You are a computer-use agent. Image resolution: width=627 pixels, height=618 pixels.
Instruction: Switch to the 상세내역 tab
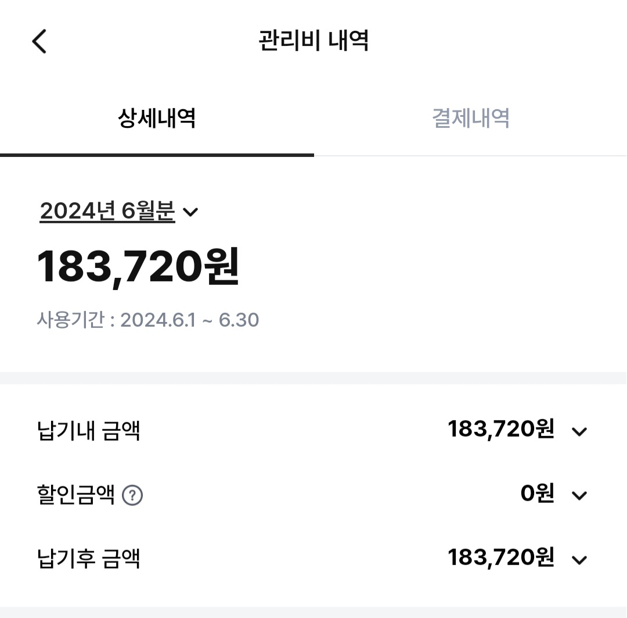click(157, 119)
